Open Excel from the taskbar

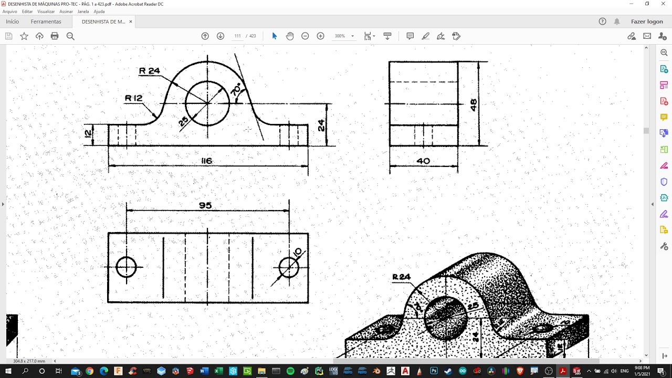(x=219, y=371)
